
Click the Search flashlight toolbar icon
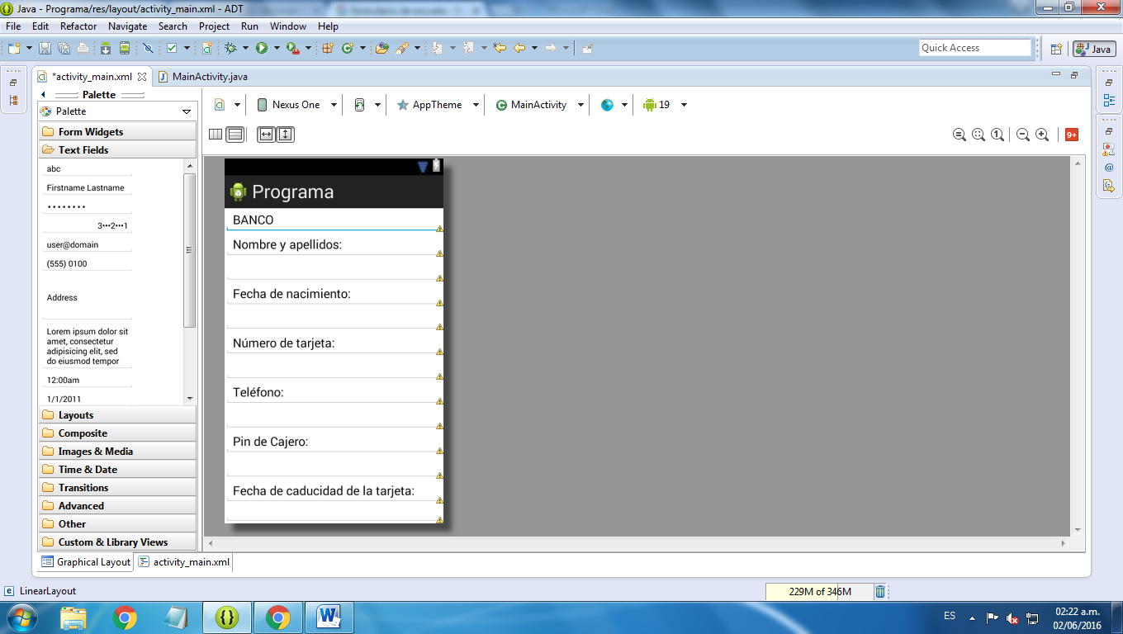coord(402,48)
